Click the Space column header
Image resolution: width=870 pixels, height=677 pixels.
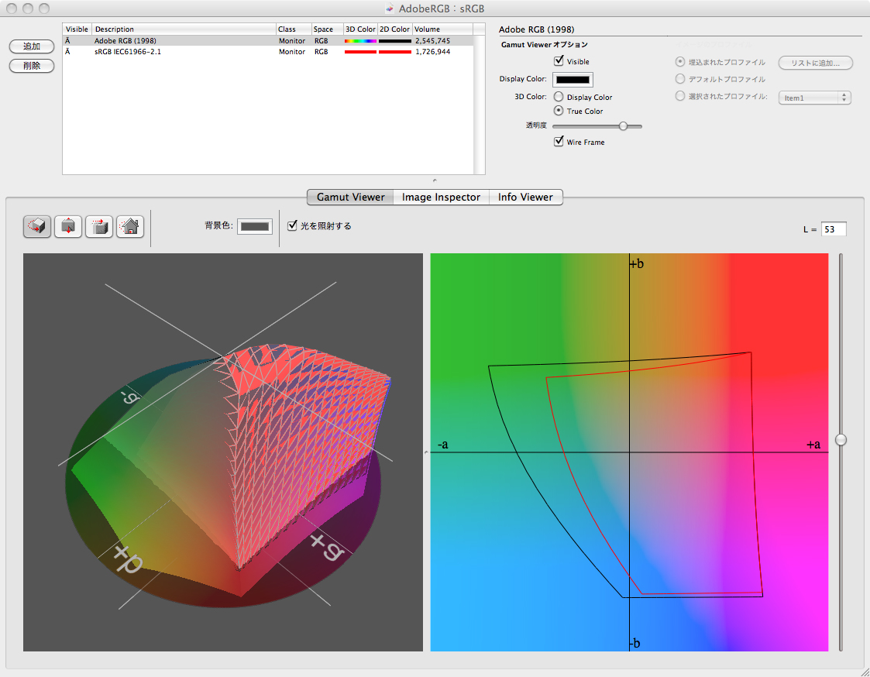click(327, 29)
